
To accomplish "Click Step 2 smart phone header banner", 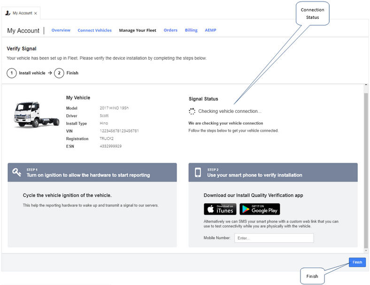I will tap(273, 172).
